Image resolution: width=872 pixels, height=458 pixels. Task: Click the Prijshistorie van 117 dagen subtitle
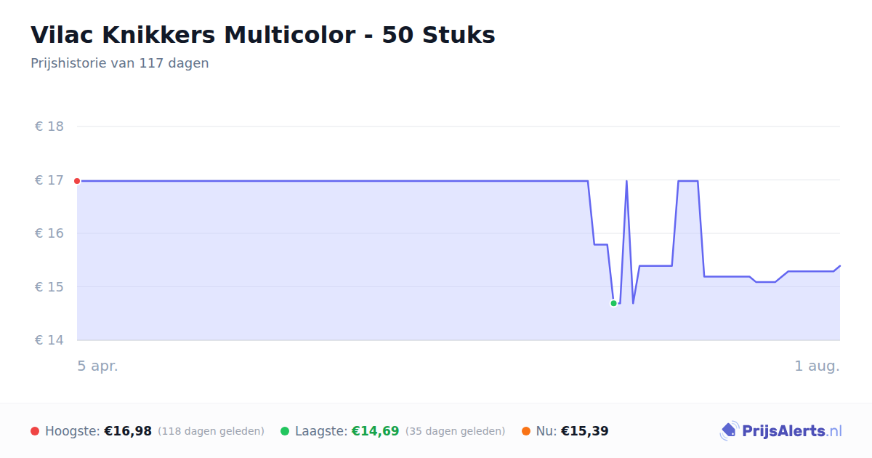(120, 63)
